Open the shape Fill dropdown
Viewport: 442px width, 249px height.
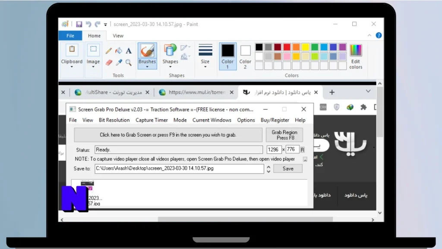[186, 57]
